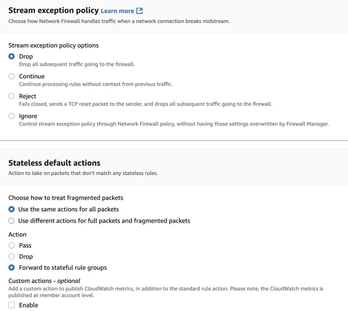Click the external link icon beside Learn more
The height and width of the screenshot is (311, 348).
(x=139, y=11)
